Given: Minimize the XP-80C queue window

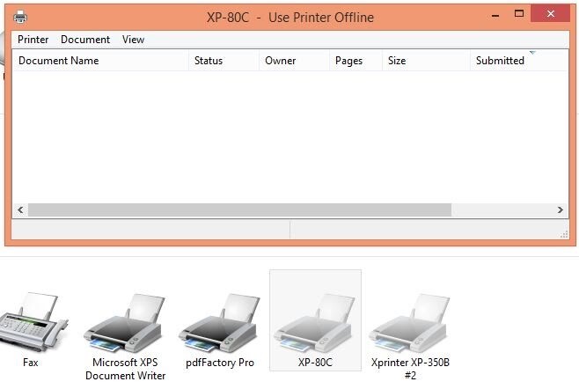Looking at the screenshot, I should click(x=495, y=16).
